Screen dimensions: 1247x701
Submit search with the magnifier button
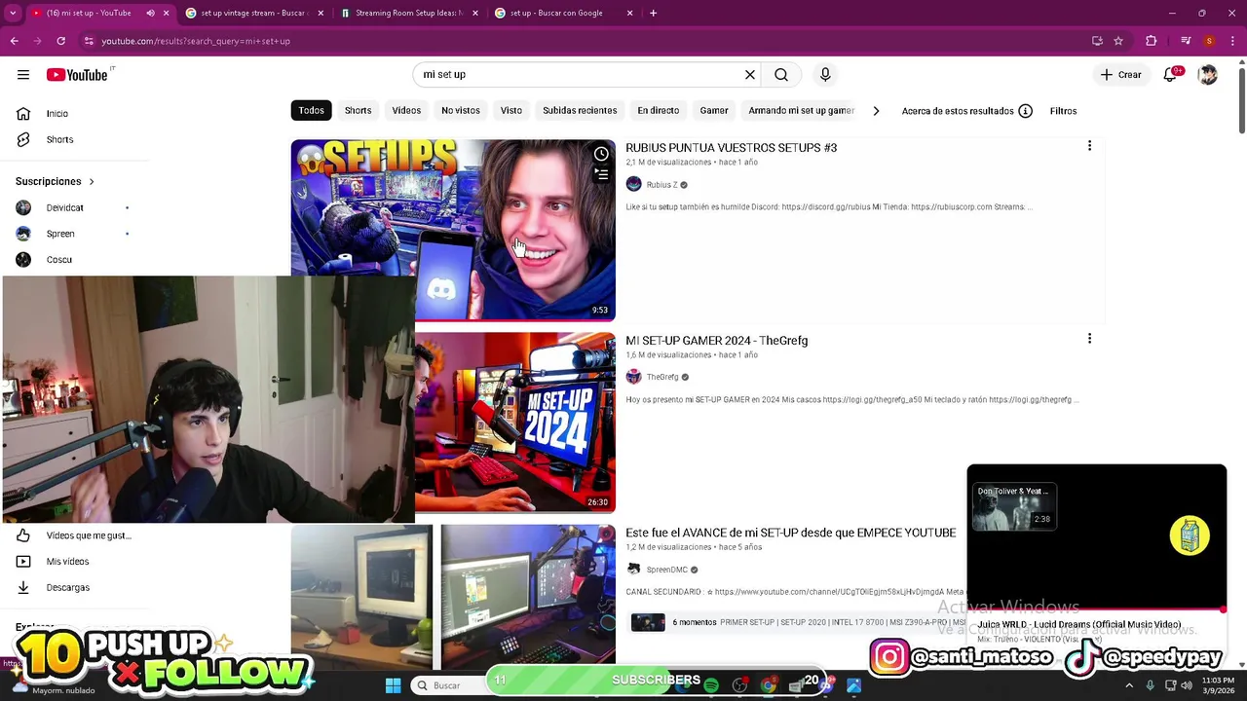tap(781, 75)
